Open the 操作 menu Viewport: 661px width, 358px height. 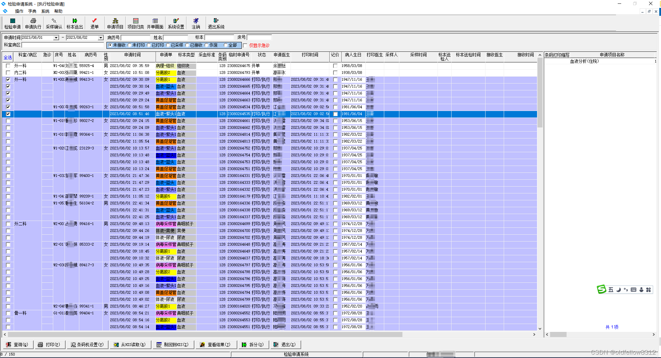[19, 11]
